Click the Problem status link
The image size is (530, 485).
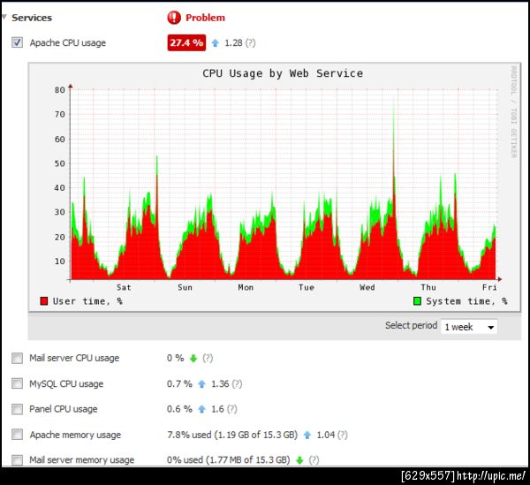point(205,18)
